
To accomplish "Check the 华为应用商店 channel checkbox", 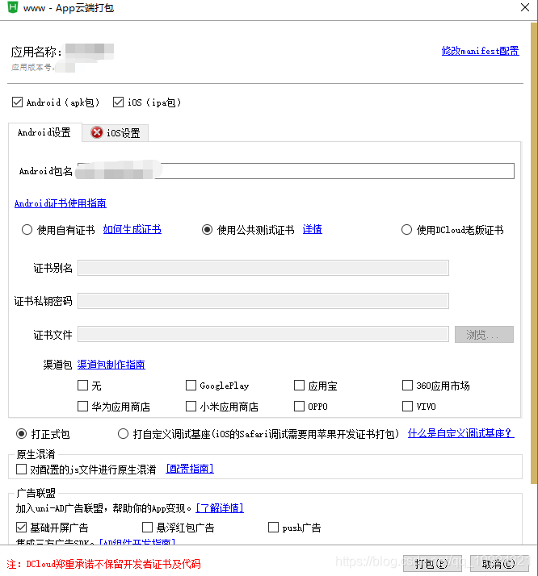I will click(x=82, y=407).
